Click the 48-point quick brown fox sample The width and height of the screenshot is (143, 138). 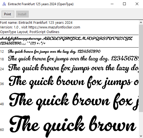pos(74,101)
